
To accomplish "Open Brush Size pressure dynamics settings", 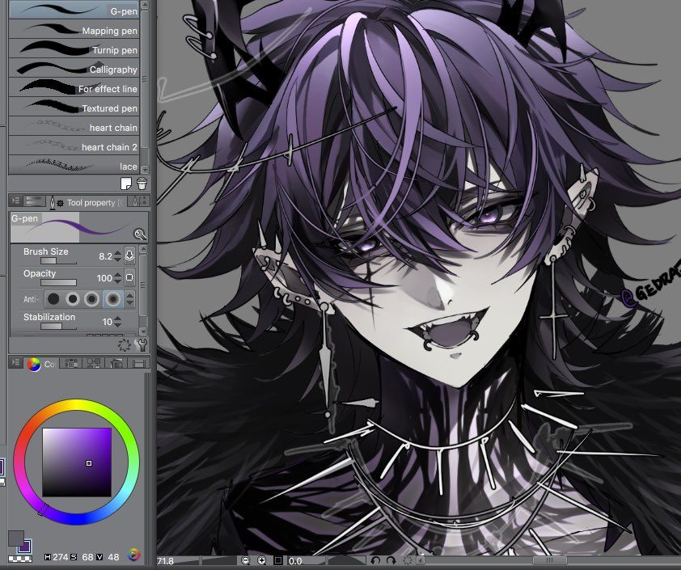I will click(x=129, y=255).
